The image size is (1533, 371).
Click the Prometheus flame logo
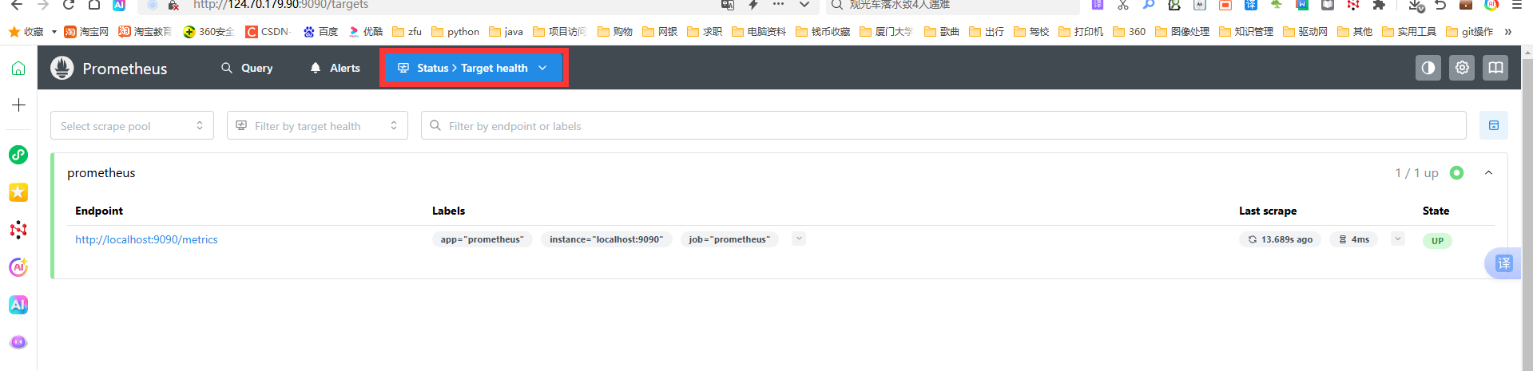[62, 68]
